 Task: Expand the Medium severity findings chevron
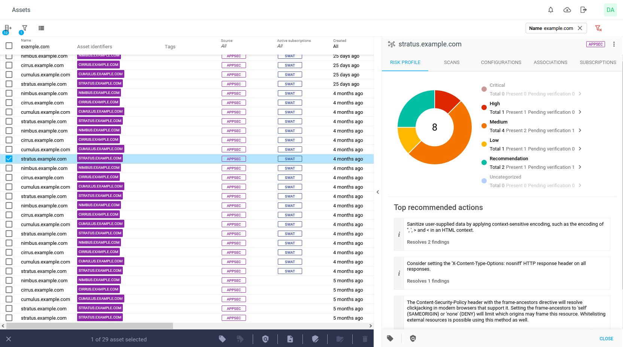pyautogui.click(x=580, y=130)
